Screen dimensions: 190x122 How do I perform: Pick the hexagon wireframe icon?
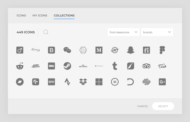(x=83, y=50)
